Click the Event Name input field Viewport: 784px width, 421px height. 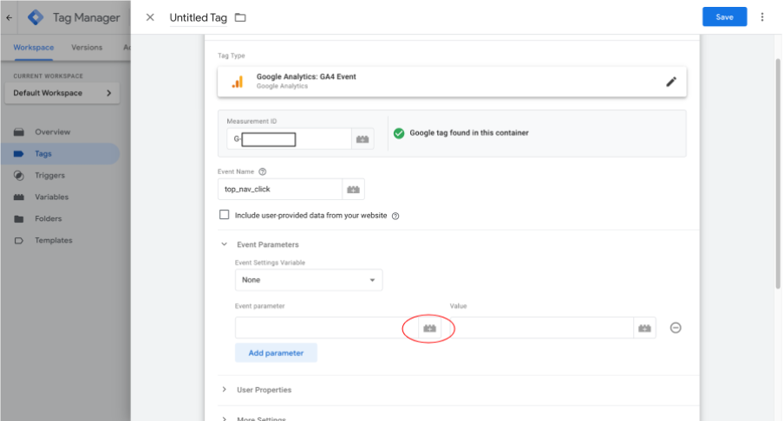[280, 189]
